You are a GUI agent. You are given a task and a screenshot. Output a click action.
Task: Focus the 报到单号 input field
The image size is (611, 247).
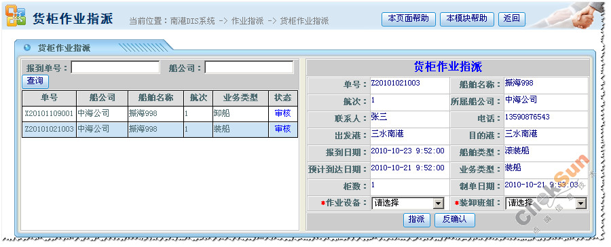point(115,67)
